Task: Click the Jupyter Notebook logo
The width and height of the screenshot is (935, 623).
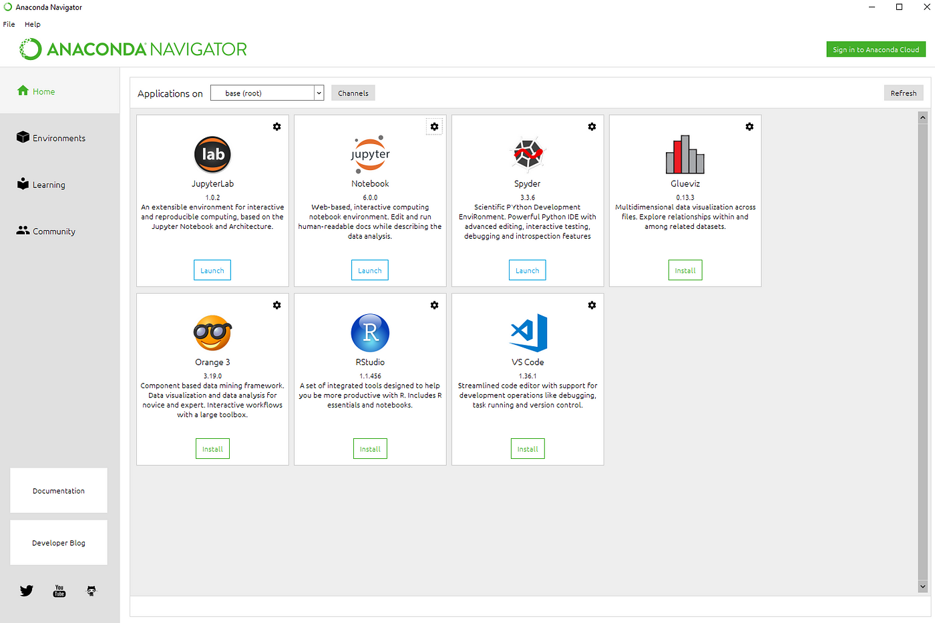Action: (x=370, y=154)
